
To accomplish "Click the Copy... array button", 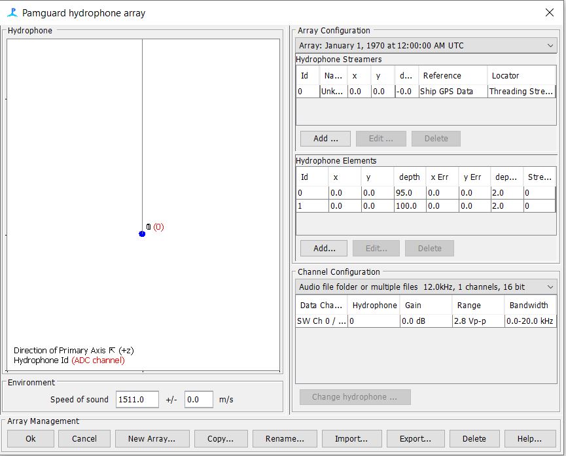I will click(x=216, y=438).
